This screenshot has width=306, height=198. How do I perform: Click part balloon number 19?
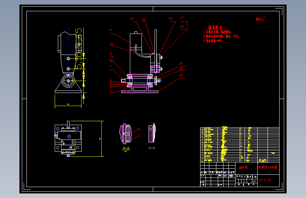coord(180,63)
